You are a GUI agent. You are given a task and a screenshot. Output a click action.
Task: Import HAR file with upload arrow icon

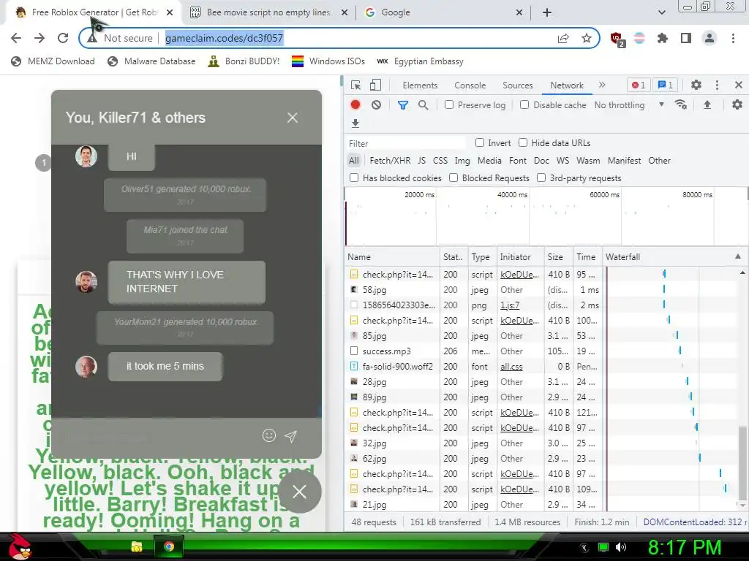coord(707,105)
